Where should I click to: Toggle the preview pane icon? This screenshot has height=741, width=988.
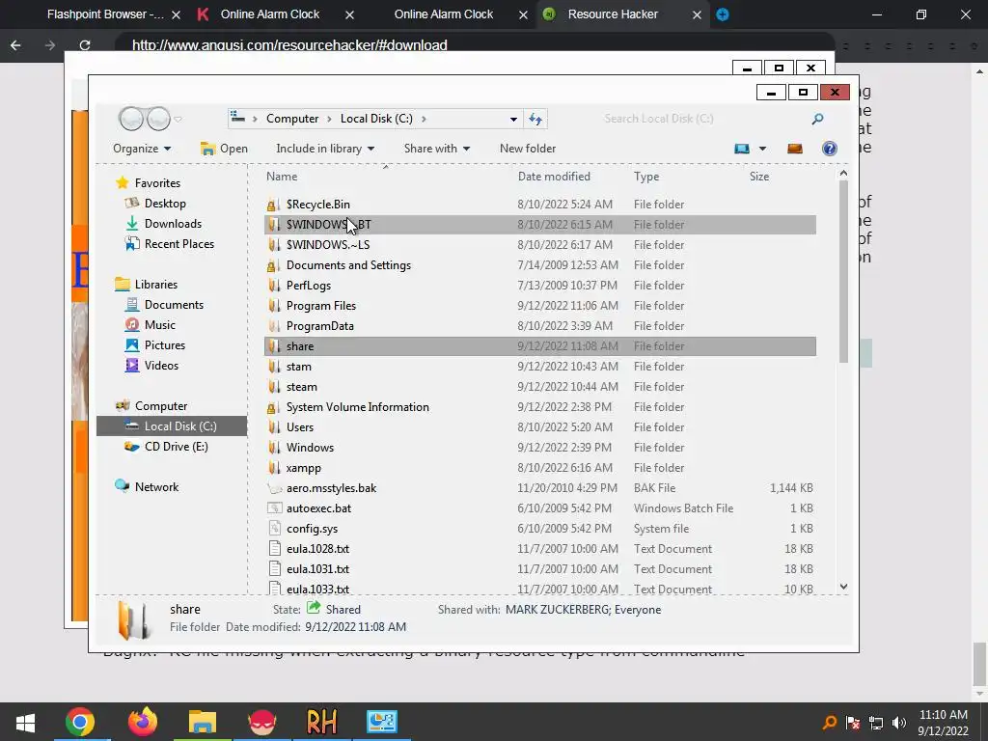(795, 149)
